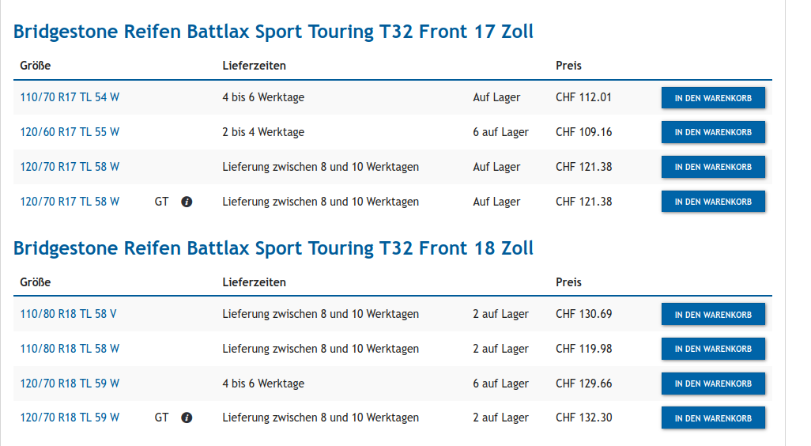This screenshot has width=811, height=446.
Task: Click the T32 Front 18 Zoll heading
Action: (273, 248)
